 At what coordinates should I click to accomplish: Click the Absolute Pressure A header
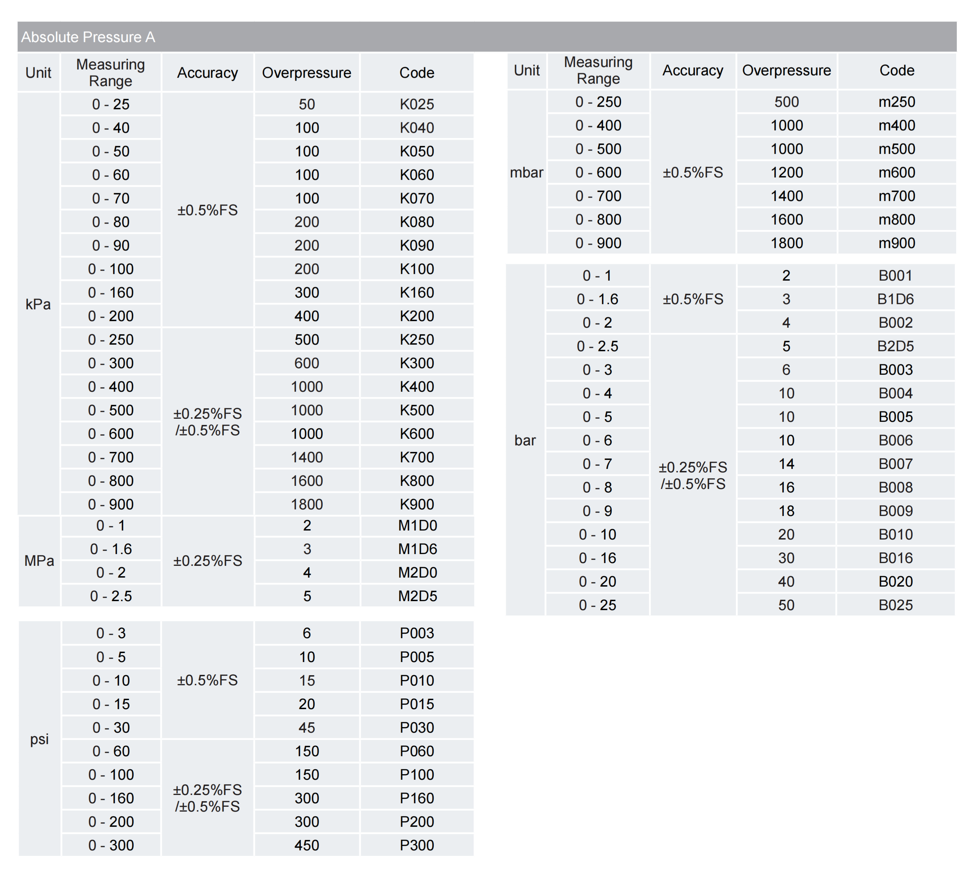pos(88,37)
